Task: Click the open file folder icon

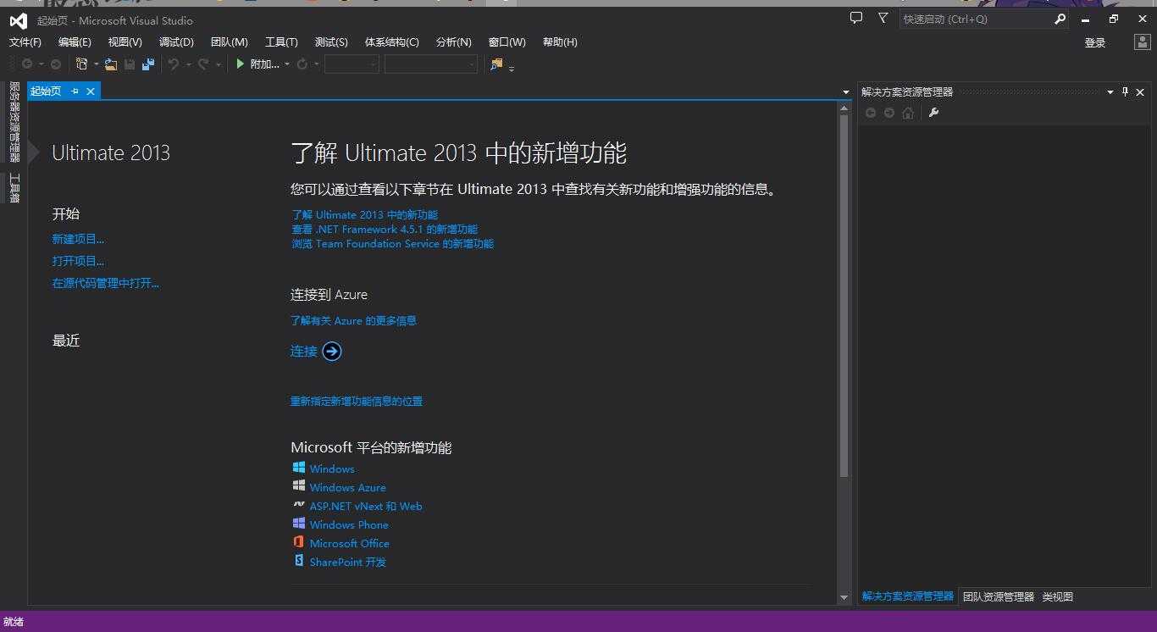Action: click(x=111, y=64)
